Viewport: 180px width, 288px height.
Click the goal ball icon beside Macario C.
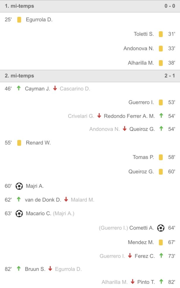[x=19, y=214]
